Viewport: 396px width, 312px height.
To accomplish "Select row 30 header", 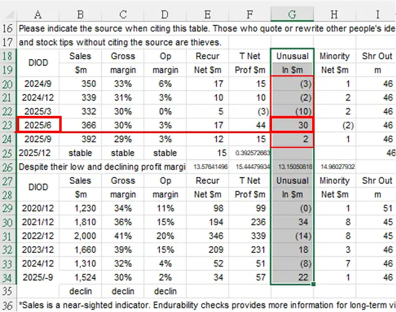I will (8, 221).
